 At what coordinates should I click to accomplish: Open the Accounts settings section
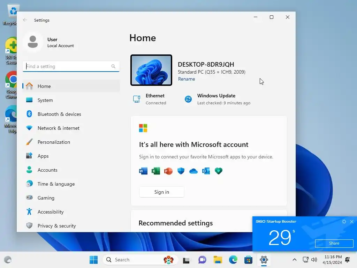pos(71,170)
